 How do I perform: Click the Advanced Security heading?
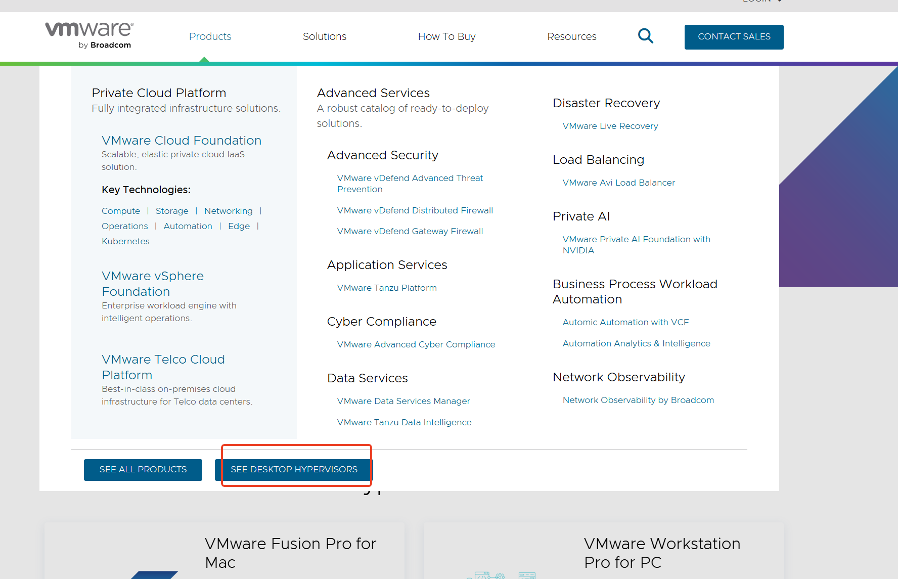[x=383, y=155]
